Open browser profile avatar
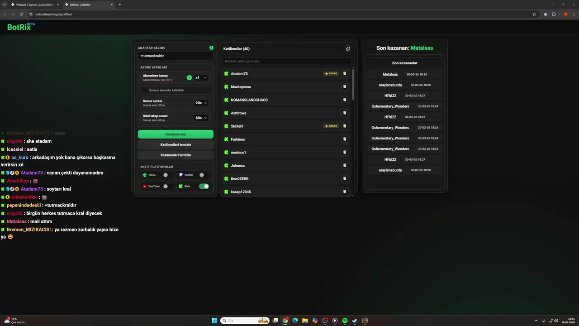The image size is (579, 326). (x=565, y=14)
